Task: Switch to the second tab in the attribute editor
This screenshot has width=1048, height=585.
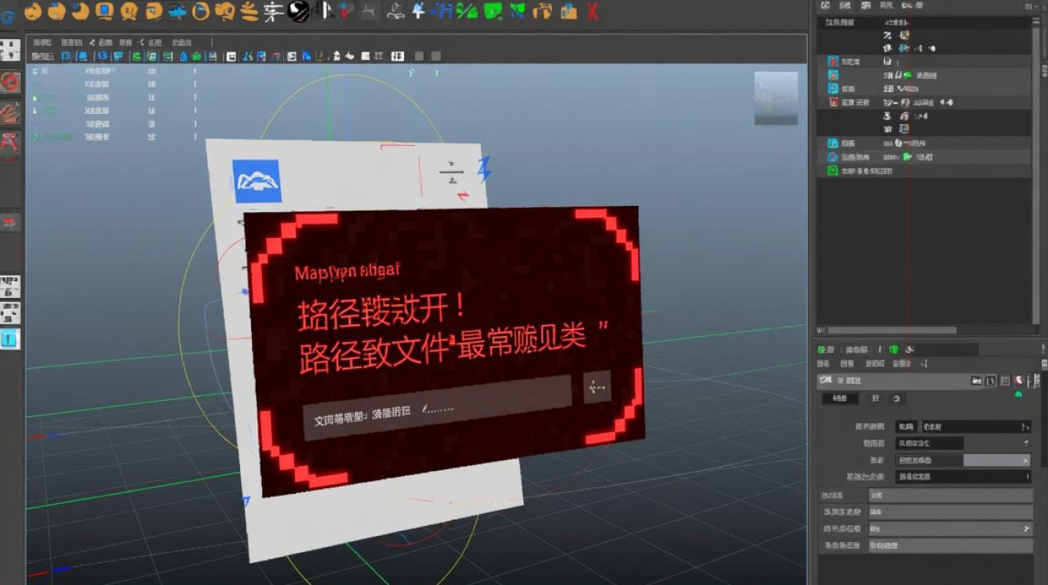Action: 876,399
